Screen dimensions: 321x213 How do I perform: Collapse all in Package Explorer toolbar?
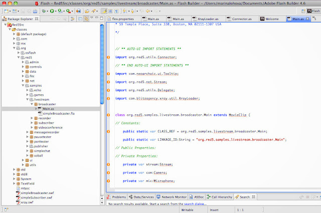(x=80, y=19)
